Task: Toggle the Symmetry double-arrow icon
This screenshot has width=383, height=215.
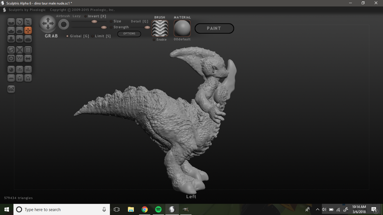Action: (x=28, y=59)
